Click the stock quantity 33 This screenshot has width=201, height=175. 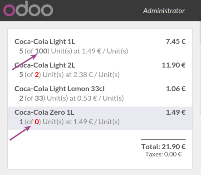coord(39,98)
